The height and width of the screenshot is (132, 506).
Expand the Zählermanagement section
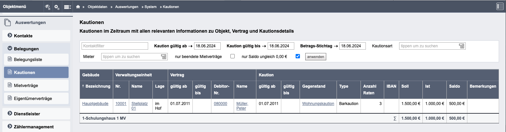(36, 127)
